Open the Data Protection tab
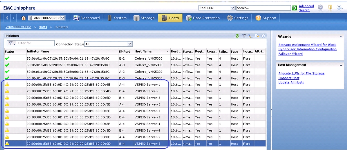 click(x=203, y=18)
